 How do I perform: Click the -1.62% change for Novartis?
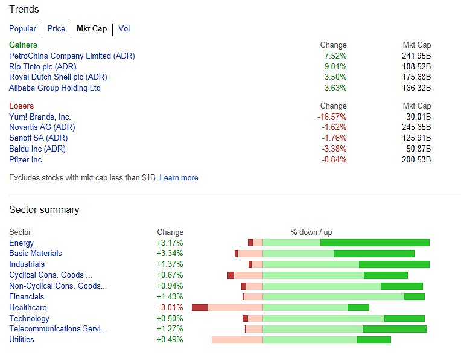[x=334, y=127]
